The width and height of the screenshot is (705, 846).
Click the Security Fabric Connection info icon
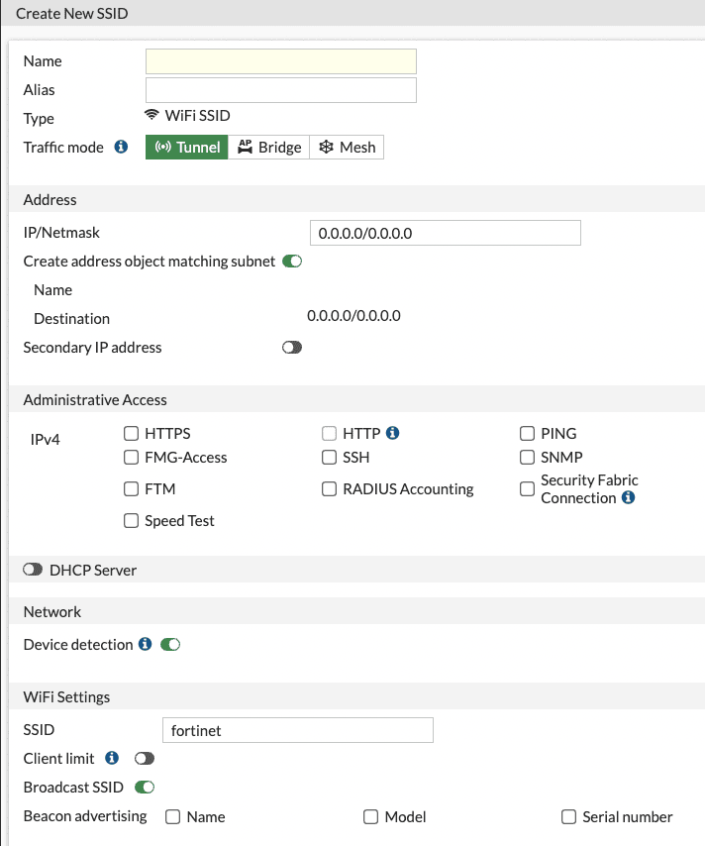[628, 497]
